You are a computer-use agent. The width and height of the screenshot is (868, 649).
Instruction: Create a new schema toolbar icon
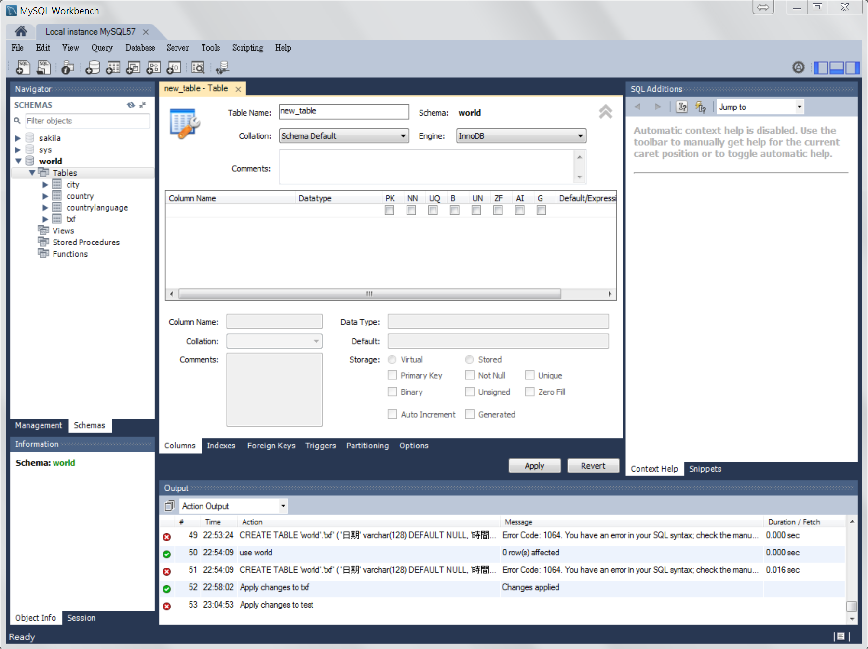click(92, 68)
